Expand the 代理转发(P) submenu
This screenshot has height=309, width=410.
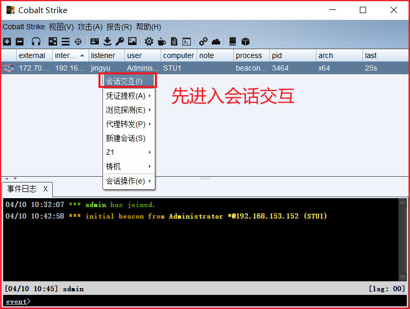[129, 124]
